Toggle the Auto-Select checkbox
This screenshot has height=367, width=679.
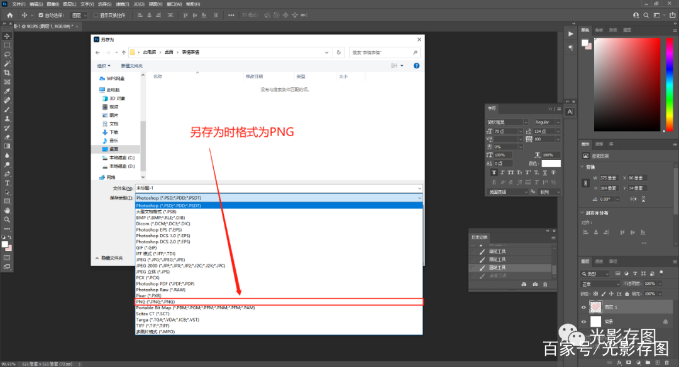(41, 15)
